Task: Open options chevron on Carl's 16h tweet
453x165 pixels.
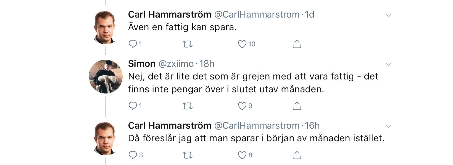Action: (388, 126)
